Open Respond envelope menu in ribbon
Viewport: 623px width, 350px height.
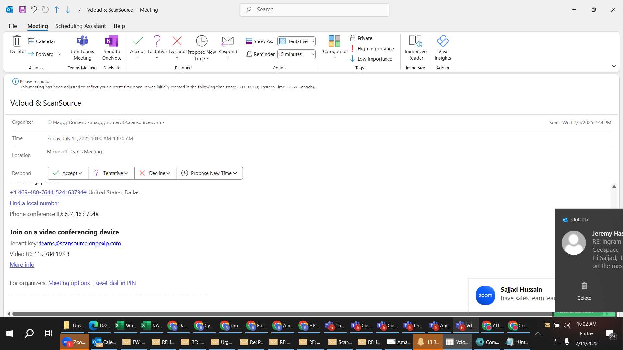click(x=227, y=48)
